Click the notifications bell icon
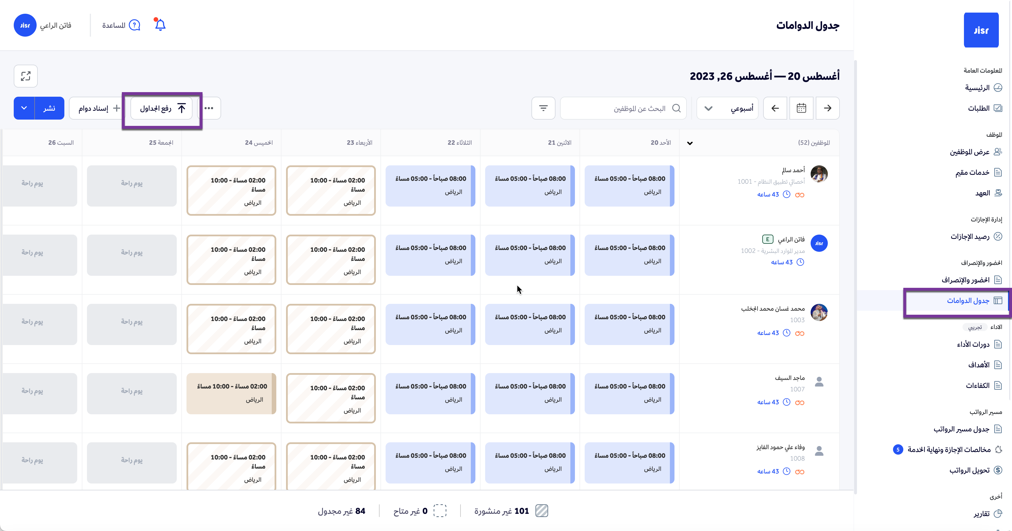Viewport: 1012px width, 531px height. point(160,25)
